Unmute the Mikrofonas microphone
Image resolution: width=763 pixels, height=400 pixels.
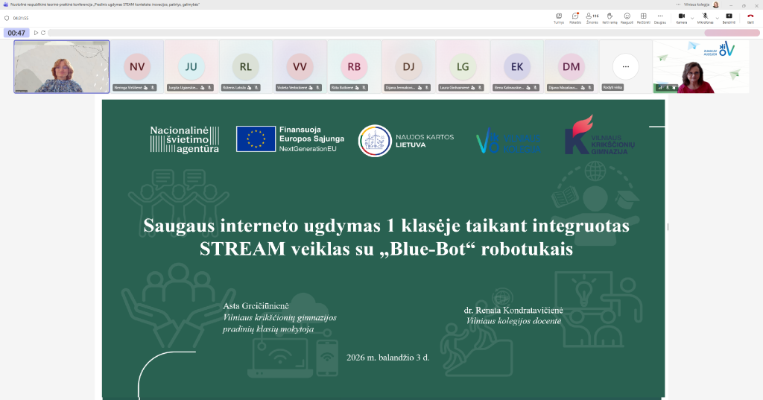click(704, 17)
